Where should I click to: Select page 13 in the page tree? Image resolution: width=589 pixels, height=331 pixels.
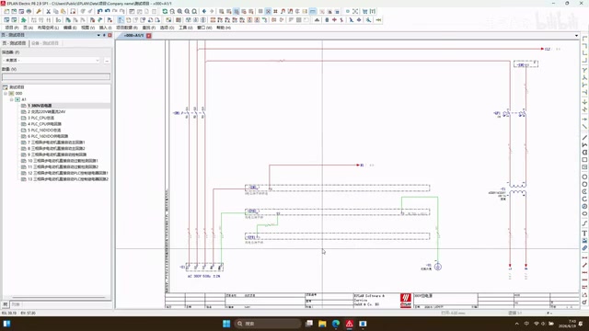tap(68, 179)
